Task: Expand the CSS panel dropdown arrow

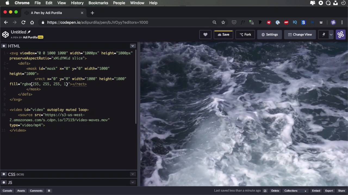Action: click(x=132, y=174)
